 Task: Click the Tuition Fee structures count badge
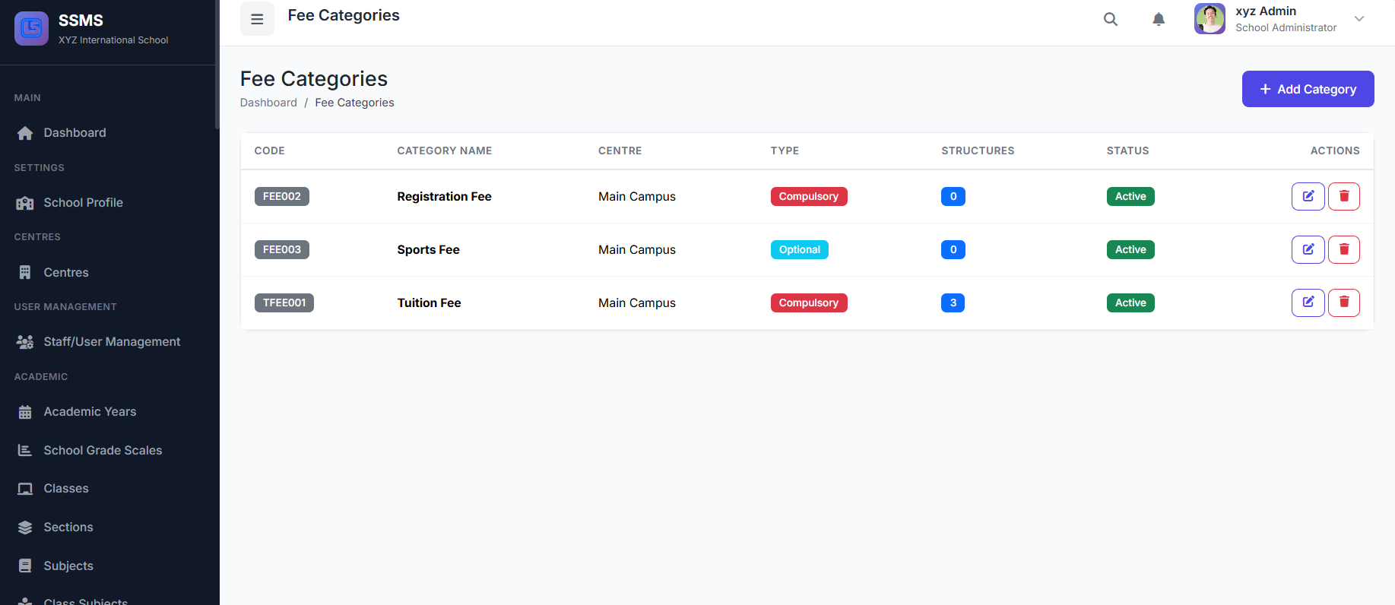coord(953,302)
